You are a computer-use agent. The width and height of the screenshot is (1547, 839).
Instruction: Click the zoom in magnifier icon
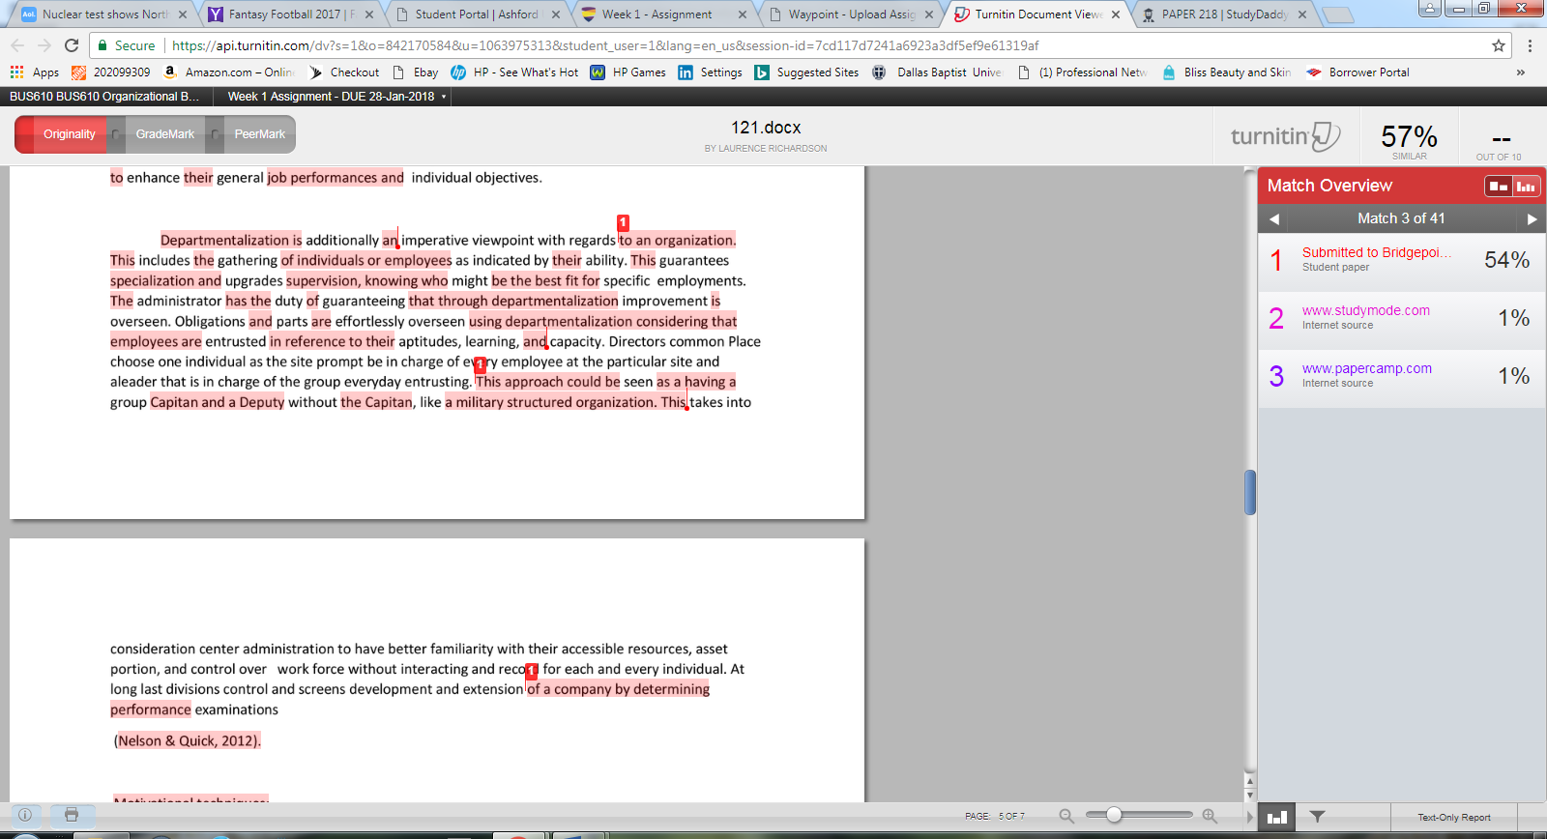[1210, 816]
